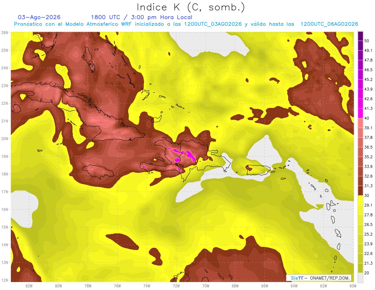Click the colorbar label "43.9"
This screenshot has height=290, width=375.
click(368, 89)
